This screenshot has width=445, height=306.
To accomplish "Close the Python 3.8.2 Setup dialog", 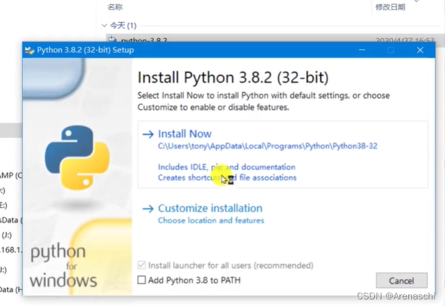I will [420, 50].
